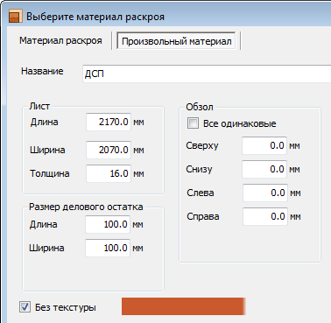331x323 pixels.
Task: Edit the remnant Ширина field showing 100.0
Action: coord(108,248)
